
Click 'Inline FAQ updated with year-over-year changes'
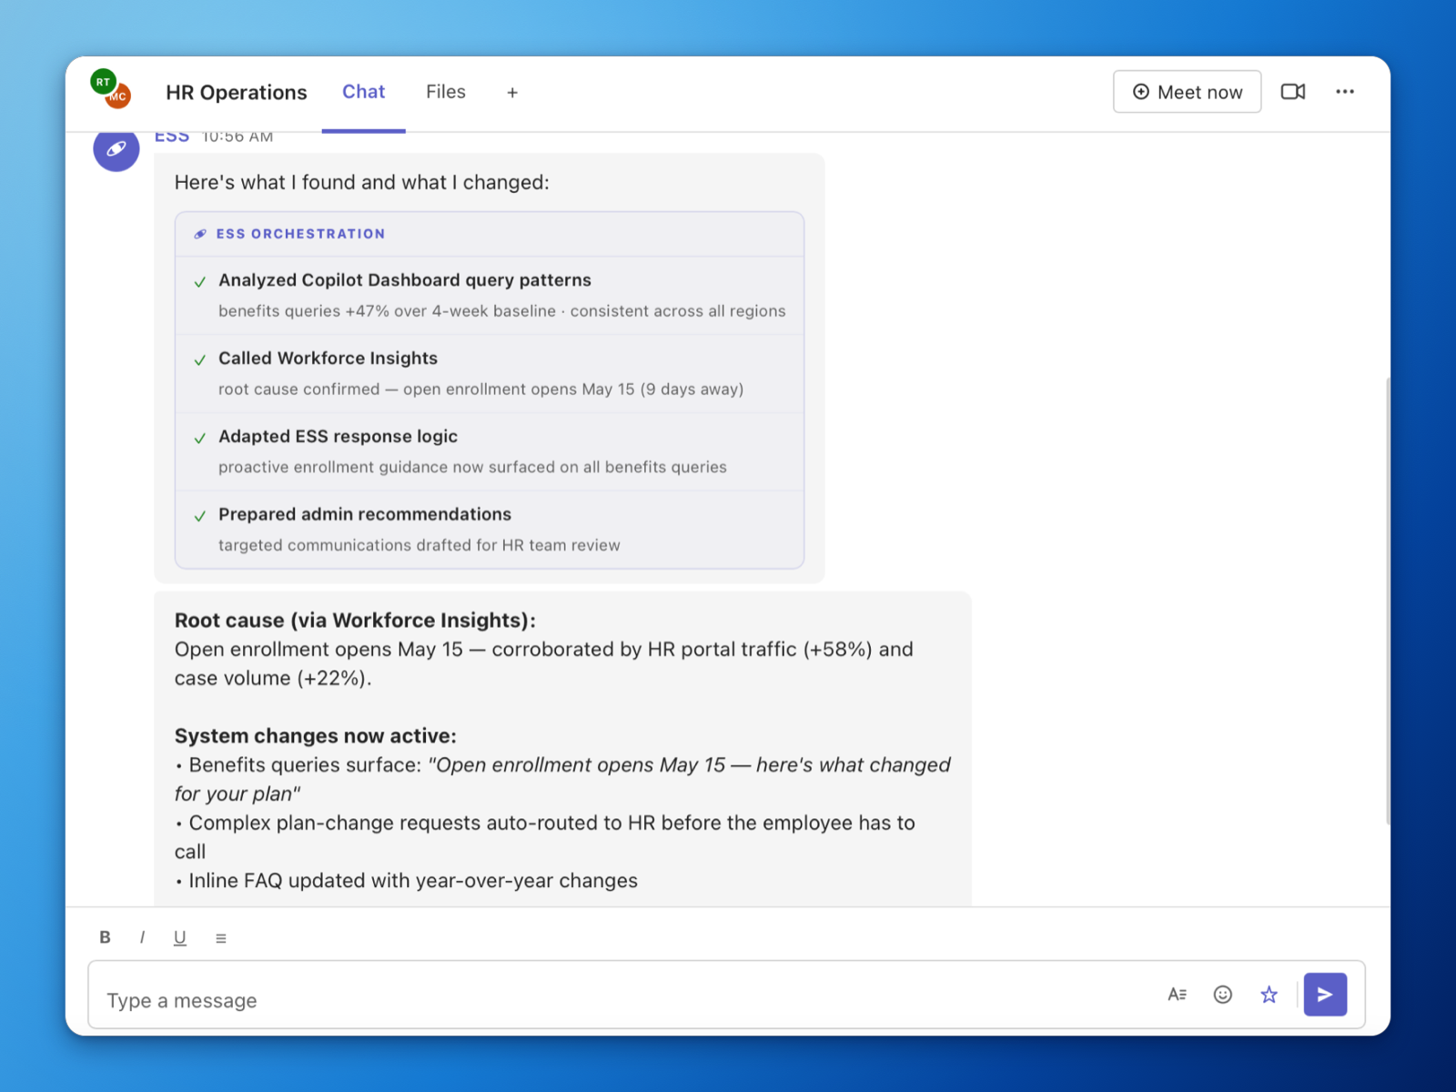tap(413, 881)
